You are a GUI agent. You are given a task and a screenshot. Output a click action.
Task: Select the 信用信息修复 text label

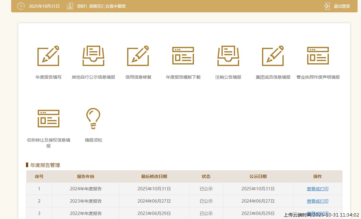[138, 77]
